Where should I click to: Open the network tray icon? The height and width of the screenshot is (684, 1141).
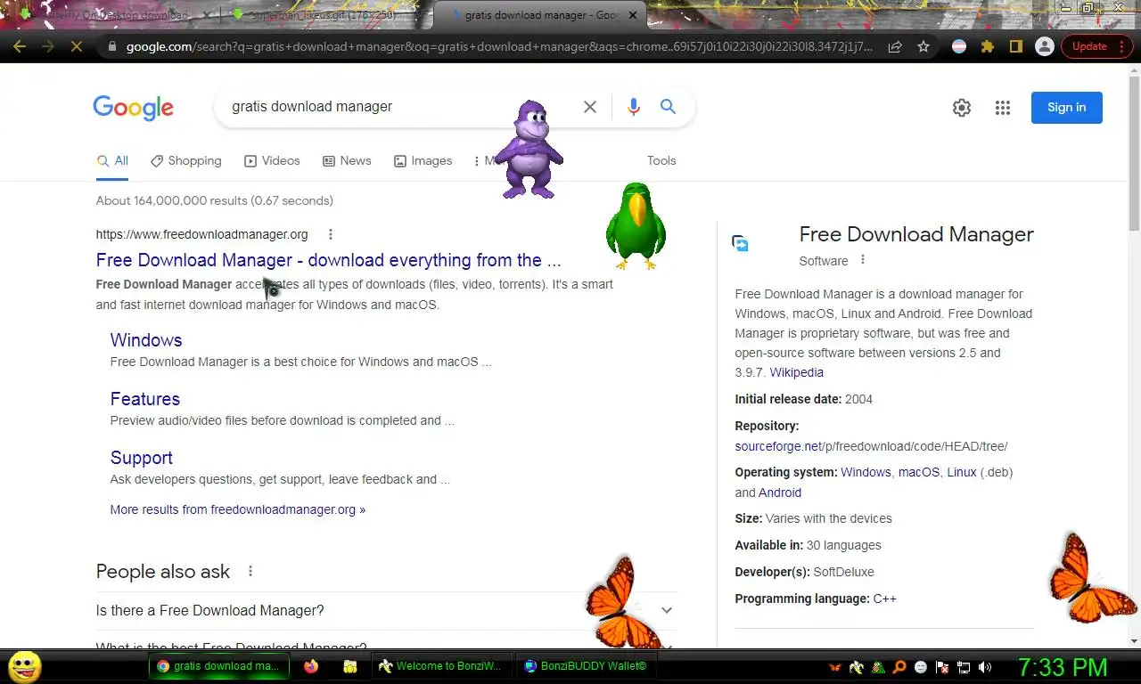coord(964,667)
